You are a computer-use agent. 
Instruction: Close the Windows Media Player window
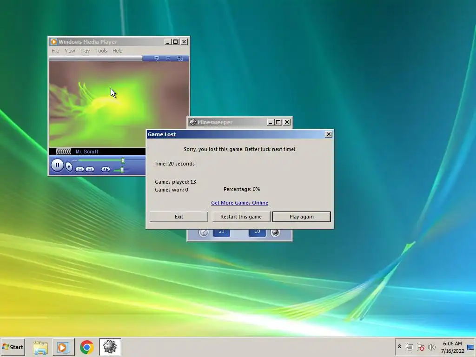tap(184, 41)
